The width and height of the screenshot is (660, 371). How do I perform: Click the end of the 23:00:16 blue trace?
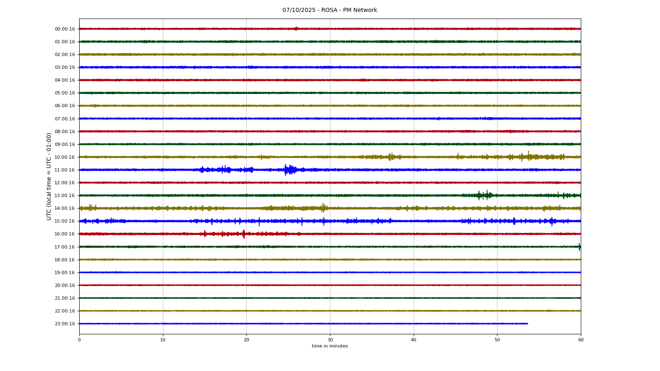[x=527, y=324]
